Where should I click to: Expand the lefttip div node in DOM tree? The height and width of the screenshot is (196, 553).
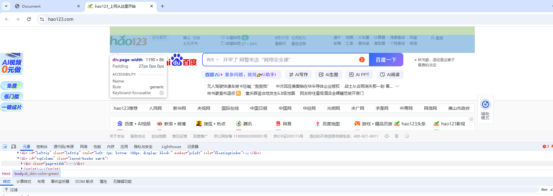(18, 153)
